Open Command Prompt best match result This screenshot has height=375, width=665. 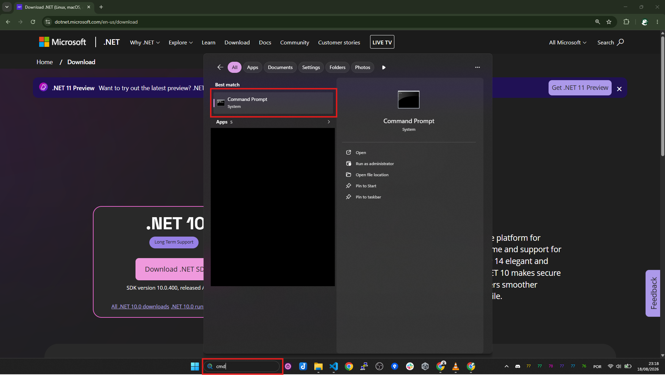click(273, 103)
